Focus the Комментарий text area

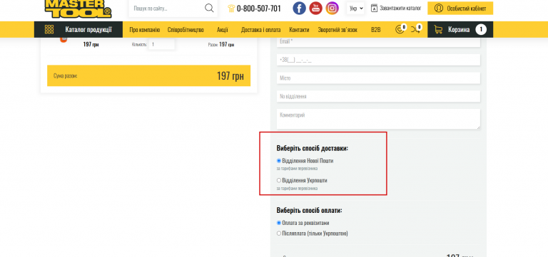[378, 120]
